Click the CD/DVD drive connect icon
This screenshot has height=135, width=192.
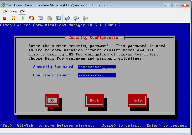pyautogui.click(x=76, y=18)
